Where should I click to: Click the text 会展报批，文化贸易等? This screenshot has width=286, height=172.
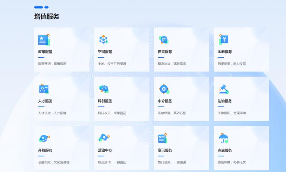[54, 162]
